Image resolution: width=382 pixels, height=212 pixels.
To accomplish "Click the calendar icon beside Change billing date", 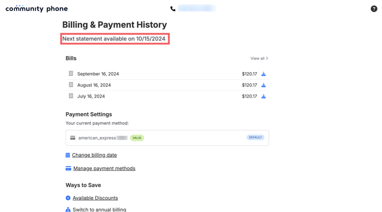I will [68, 155].
